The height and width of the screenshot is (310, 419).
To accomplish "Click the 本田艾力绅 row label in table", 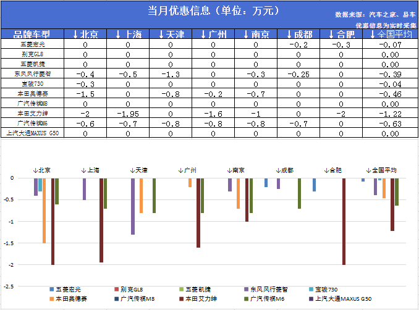I will pos(32,113).
